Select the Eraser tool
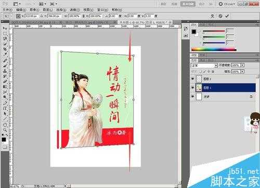The height and width of the screenshot is (188, 260). coord(5,82)
